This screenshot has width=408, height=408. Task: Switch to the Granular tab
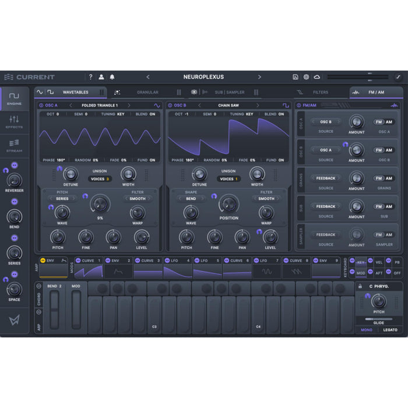coord(147,92)
